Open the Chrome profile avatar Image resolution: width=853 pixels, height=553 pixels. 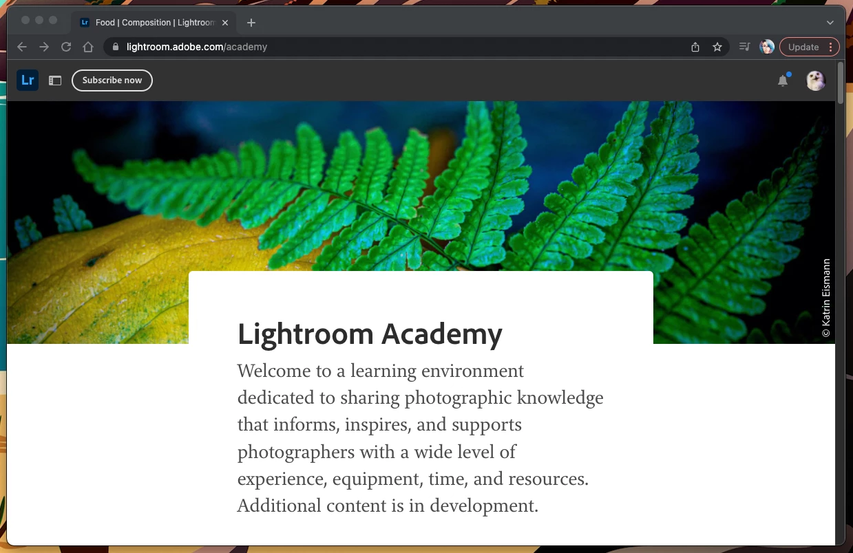click(x=767, y=47)
